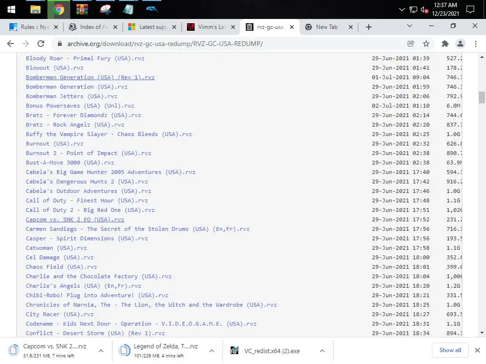Open City Racer (USA).rvz link
Screen dimensions: 486x364
(59, 314)
